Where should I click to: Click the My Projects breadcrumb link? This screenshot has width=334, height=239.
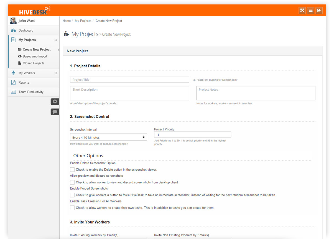click(83, 21)
